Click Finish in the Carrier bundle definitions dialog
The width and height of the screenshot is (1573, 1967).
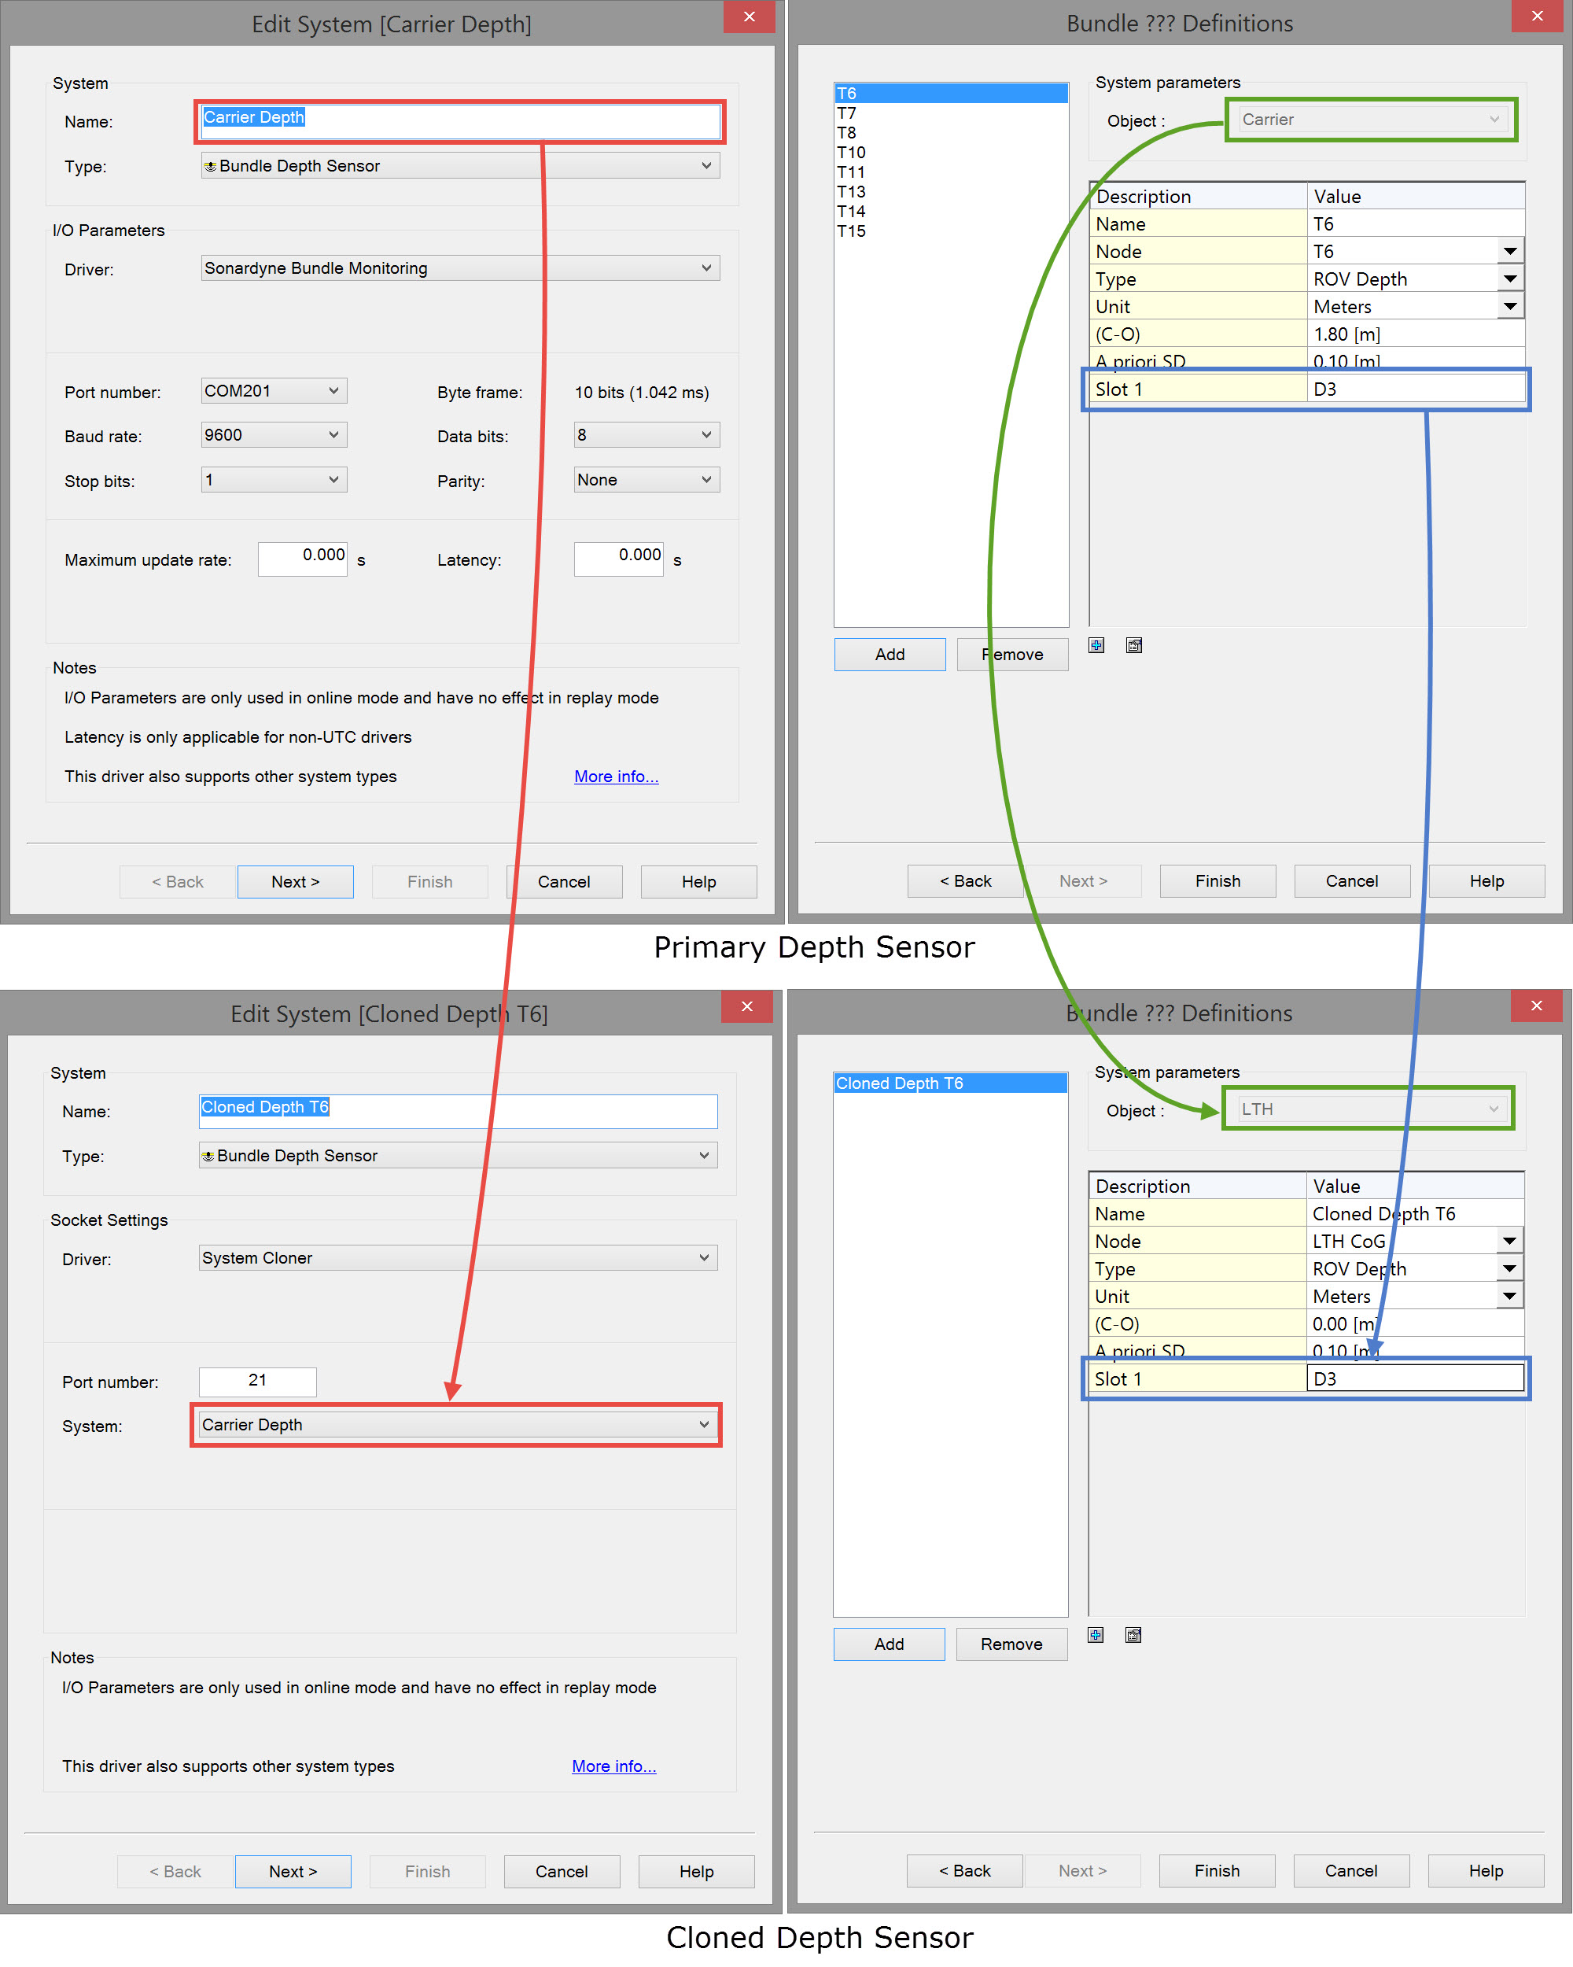coord(1218,881)
